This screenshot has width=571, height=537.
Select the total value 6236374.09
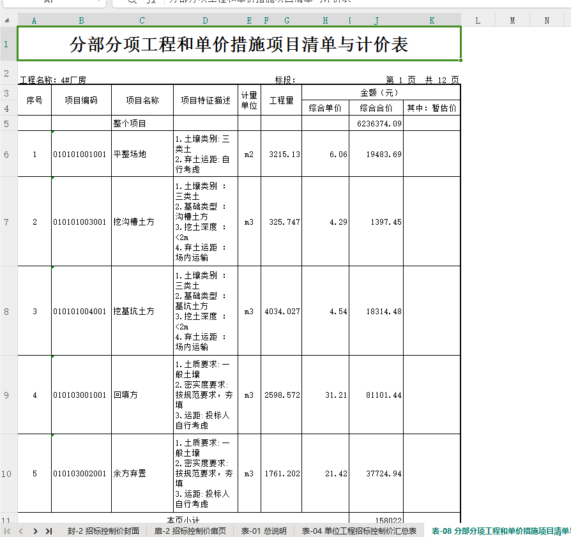[x=376, y=123]
